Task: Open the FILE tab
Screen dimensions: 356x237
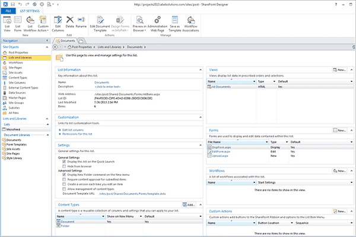Action: [x=8, y=11]
